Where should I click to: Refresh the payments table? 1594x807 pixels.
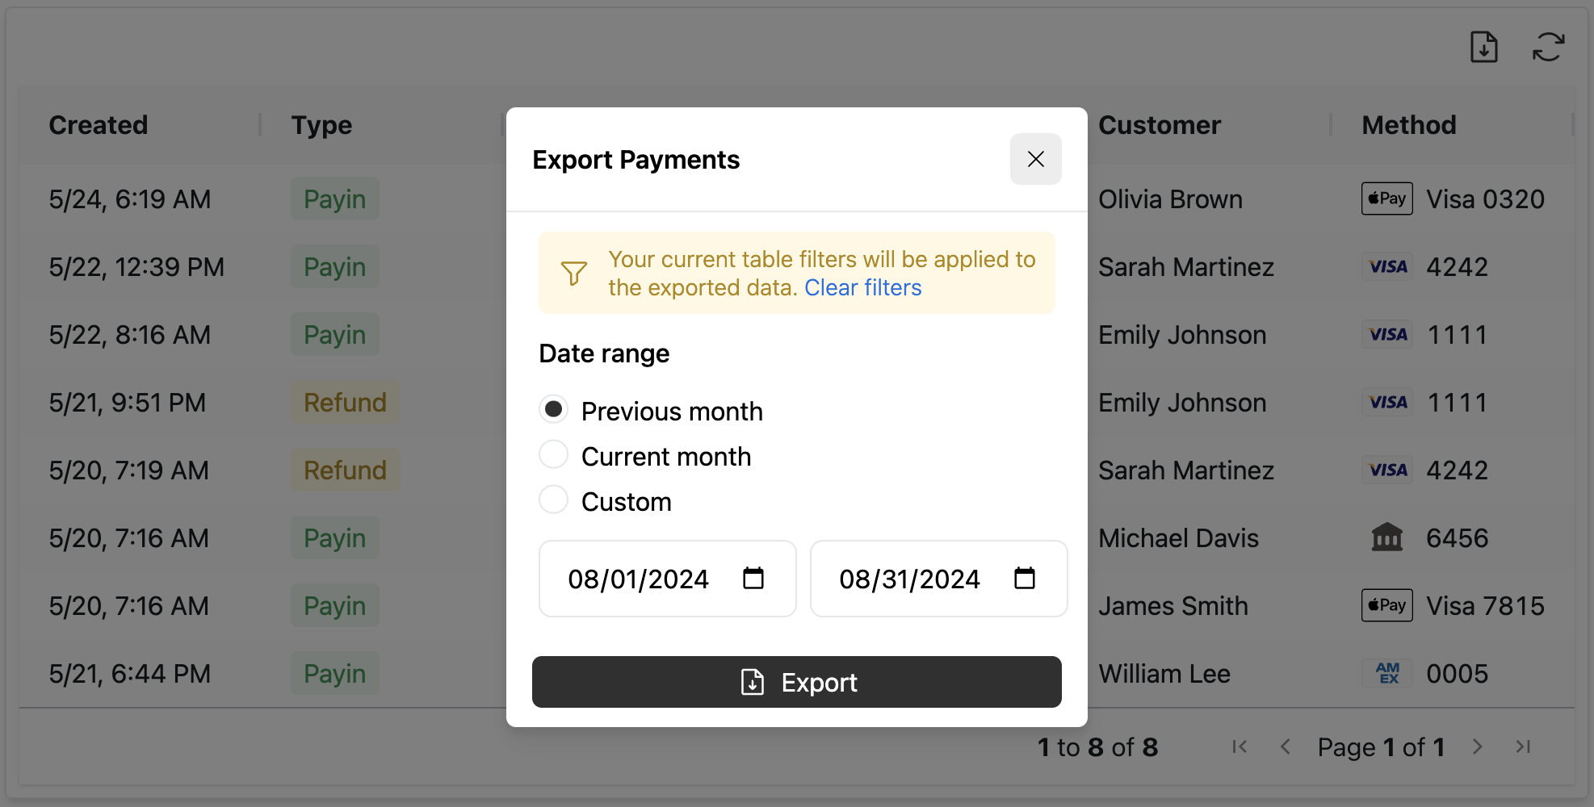1548,48
